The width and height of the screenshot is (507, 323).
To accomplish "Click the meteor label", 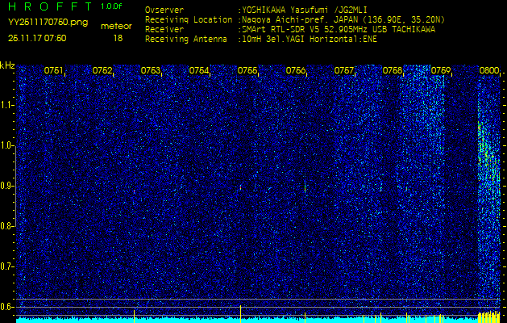I will tap(116, 27).
